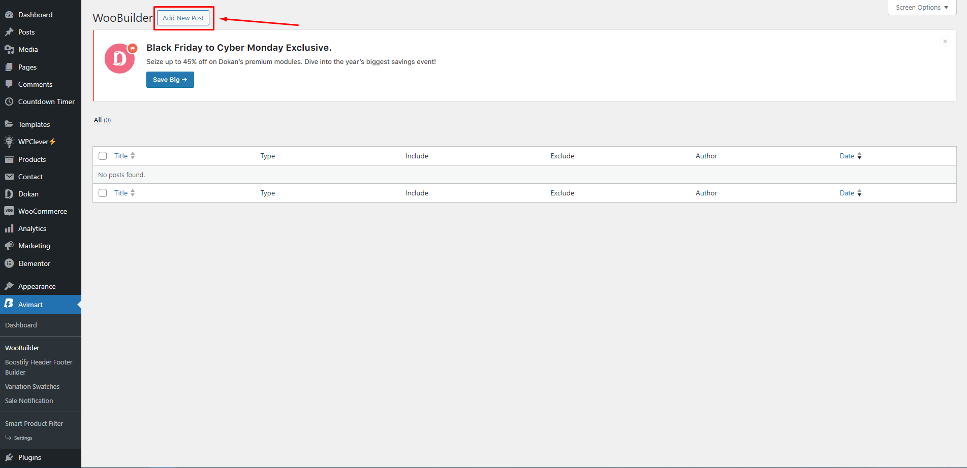
Task: Click the Elementor E icon
Action: 9,263
